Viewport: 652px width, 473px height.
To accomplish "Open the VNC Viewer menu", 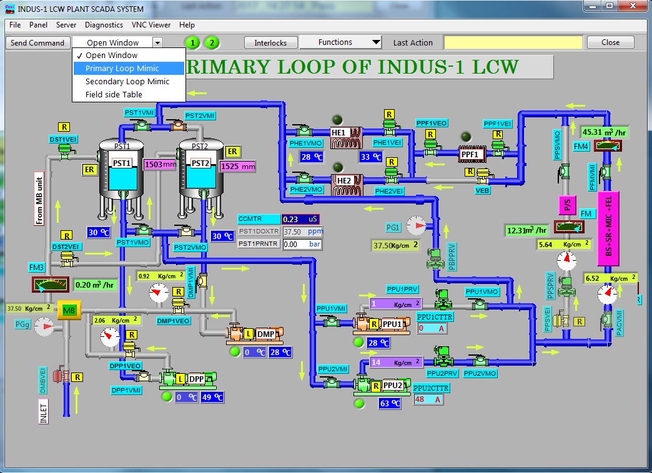I will pyautogui.click(x=151, y=25).
